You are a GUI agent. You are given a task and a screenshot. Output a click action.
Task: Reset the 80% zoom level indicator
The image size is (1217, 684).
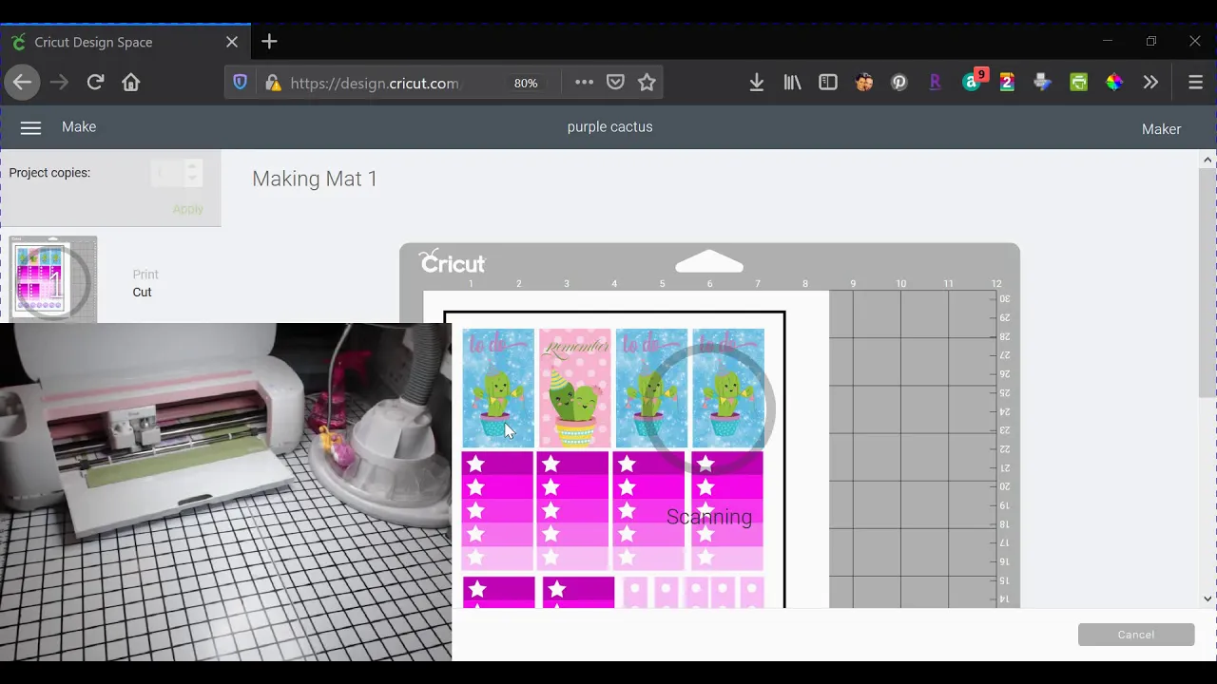coord(526,84)
